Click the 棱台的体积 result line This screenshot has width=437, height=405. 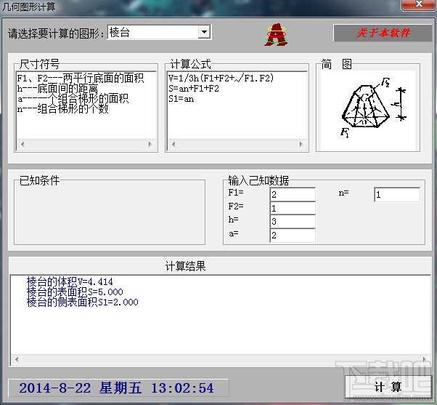point(70,281)
